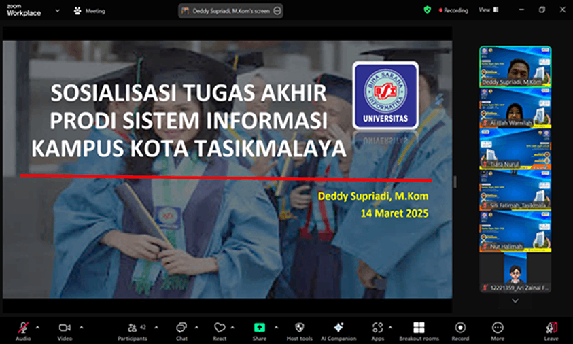The image size is (573, 344).
Task: Unmute the Audio microphone icon
Action: pyautogui.click(x=23, y=328)
